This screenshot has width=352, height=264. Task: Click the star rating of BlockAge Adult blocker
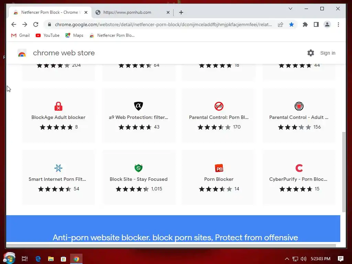[x=56, y=127]
